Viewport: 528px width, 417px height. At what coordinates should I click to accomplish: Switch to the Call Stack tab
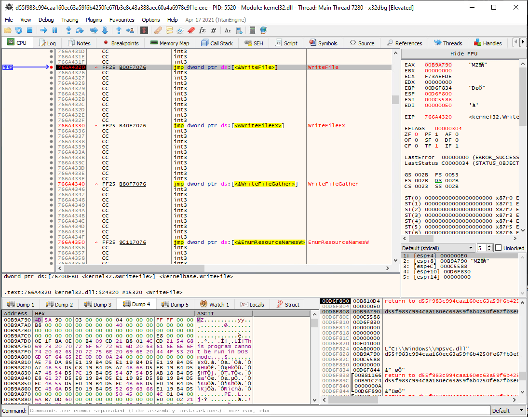[217, 43]
